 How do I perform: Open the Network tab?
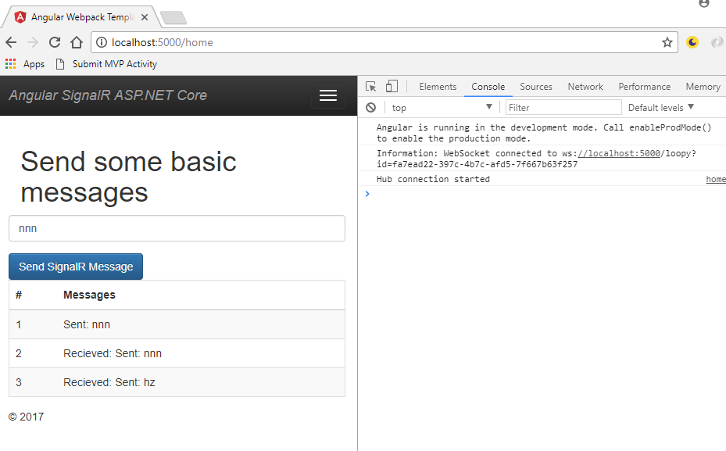pyautogui.click(x=585, y=87)
